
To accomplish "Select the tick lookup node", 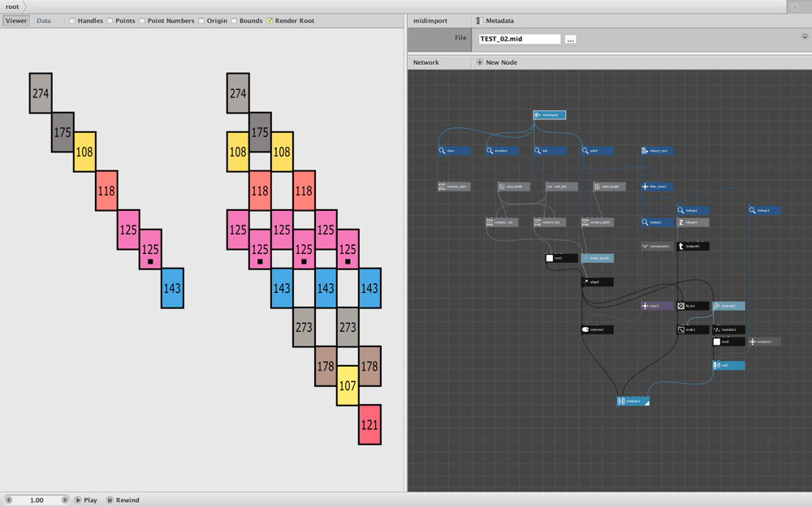I will coord(550,151).
